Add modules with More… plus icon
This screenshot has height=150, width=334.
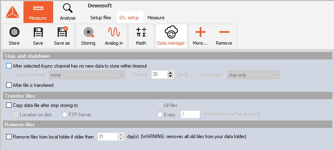(x=200, y=36)
